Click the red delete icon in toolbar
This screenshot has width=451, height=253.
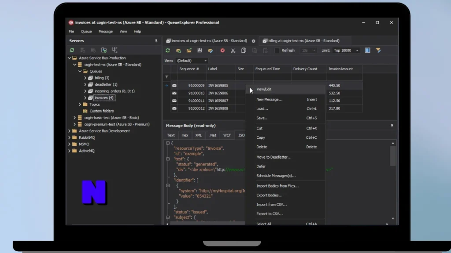click(x=222, y=51)
